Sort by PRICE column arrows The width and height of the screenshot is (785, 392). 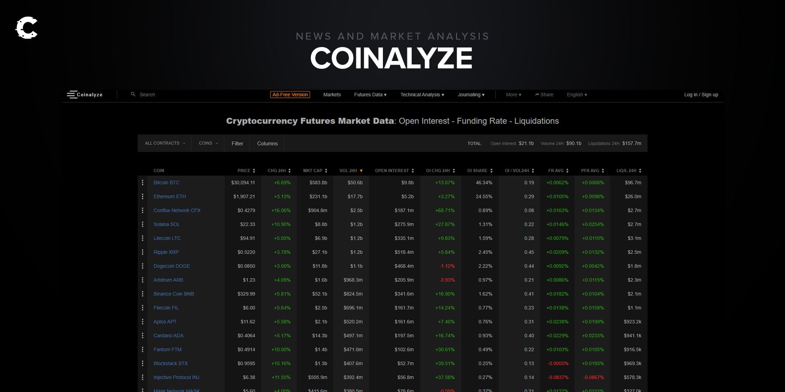(x=254, y=171)
